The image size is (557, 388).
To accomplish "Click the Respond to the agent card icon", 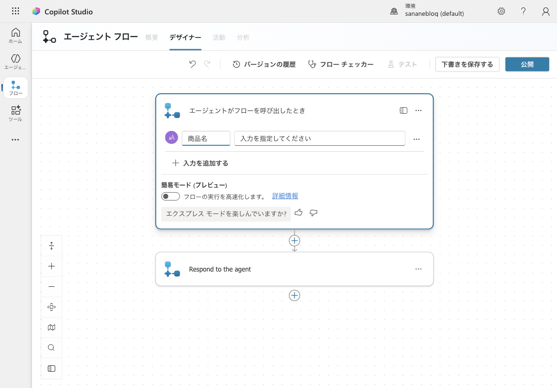I will (172, 269).
